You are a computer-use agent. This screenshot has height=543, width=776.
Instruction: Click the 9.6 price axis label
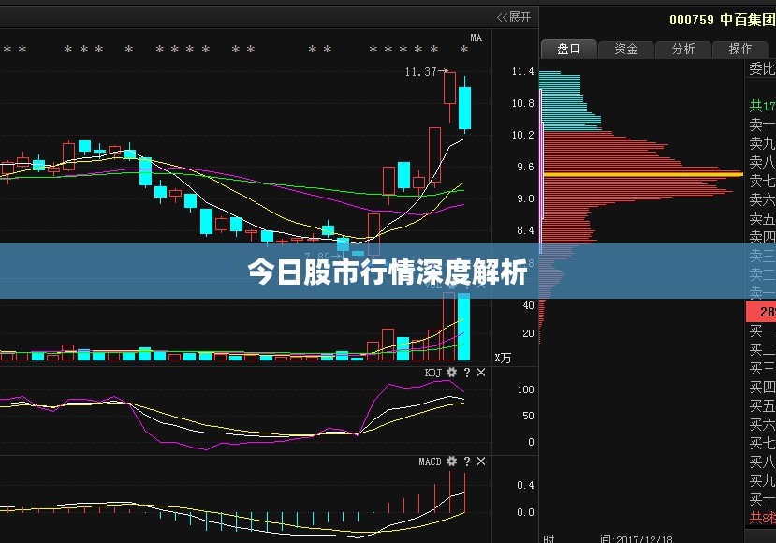click(525, 167)
